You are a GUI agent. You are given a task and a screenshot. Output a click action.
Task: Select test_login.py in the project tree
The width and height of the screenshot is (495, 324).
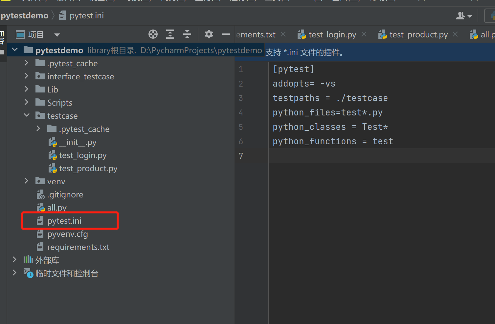[x=83, y=155]
